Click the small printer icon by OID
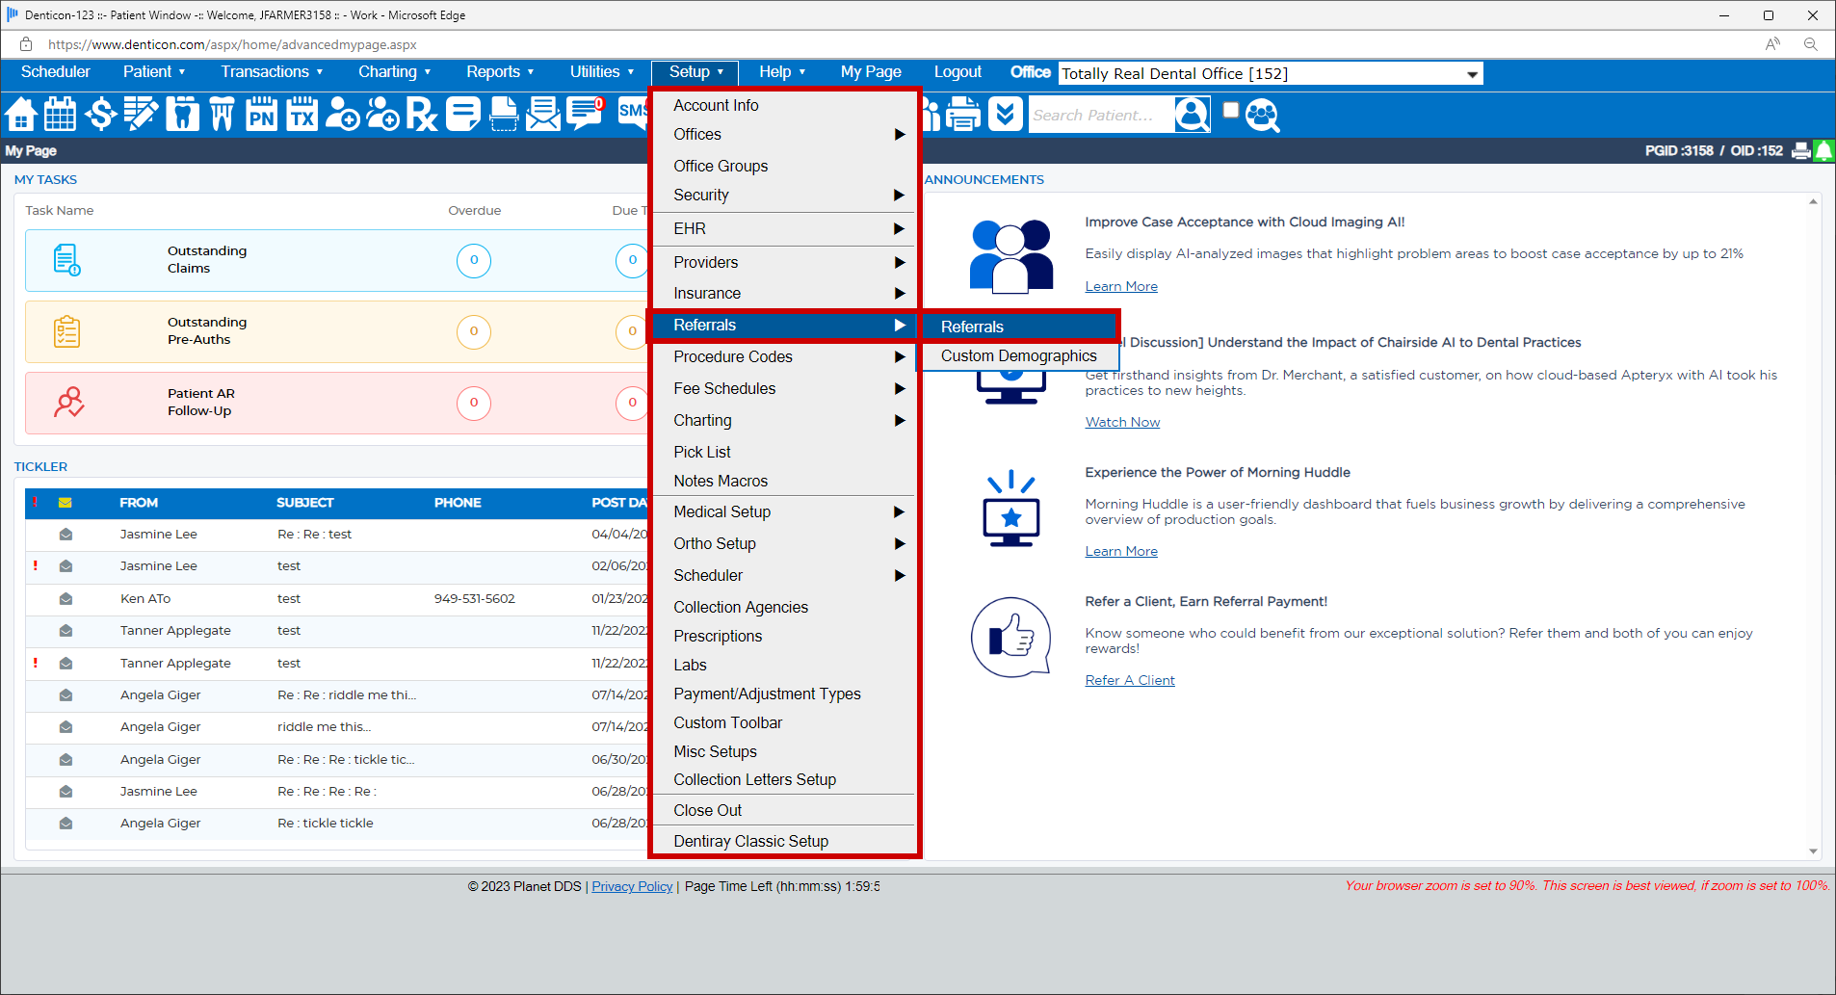Viewport: 1836px width, 995px height. tap(1800, 151)
